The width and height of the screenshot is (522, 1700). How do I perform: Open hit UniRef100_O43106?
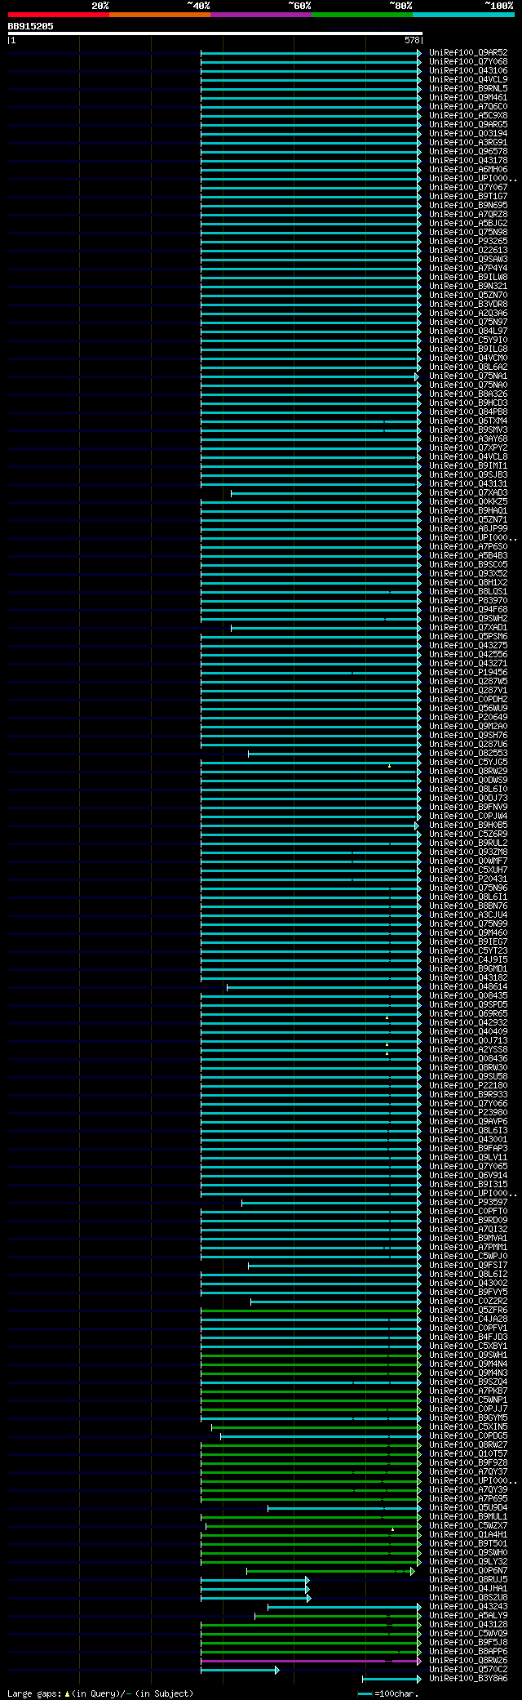pos(468,70)
